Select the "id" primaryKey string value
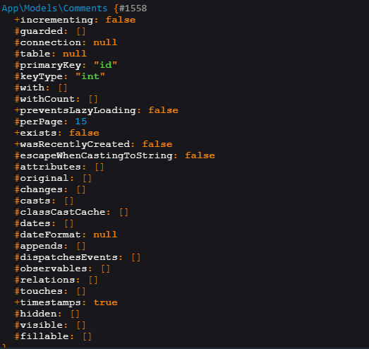 point(105,65)
